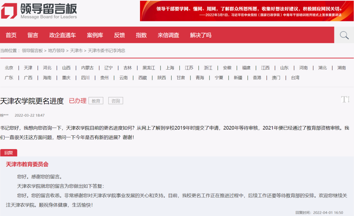Select 黑龙江 in province list
The width and height of the screenshot is (354, 216).
149,68
